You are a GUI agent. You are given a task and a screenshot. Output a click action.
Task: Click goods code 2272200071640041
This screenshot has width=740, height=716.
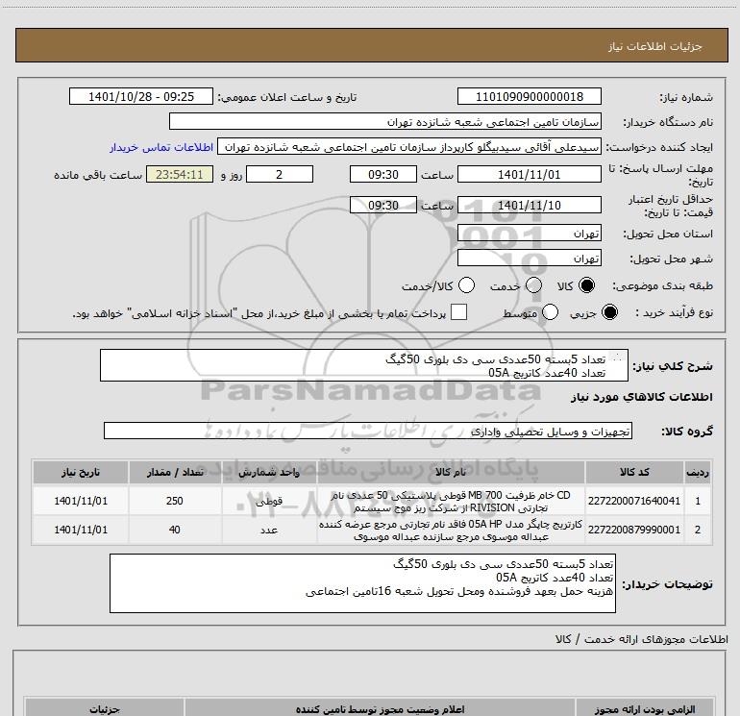(634, 501)
